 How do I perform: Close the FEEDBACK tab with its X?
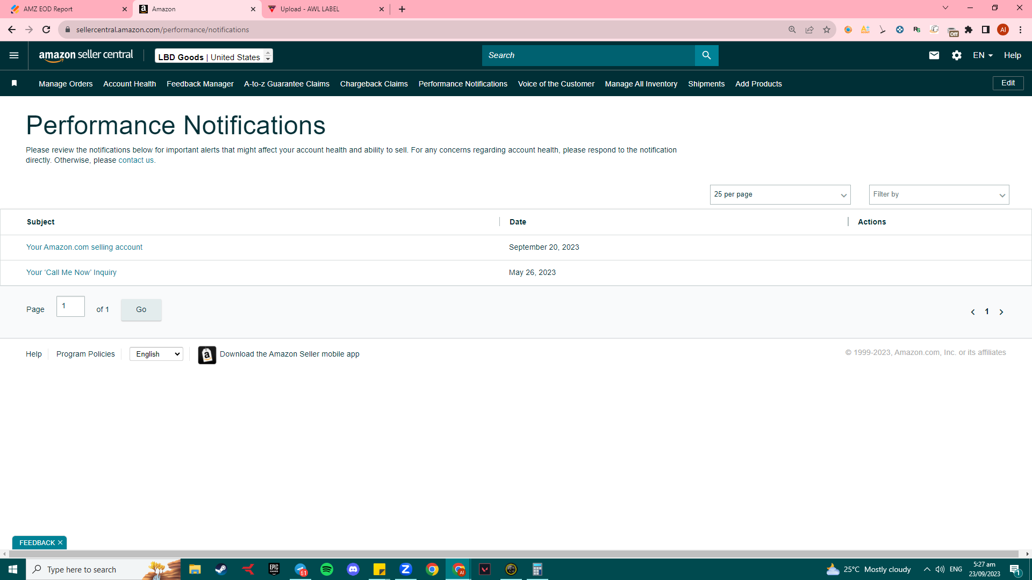[60, 543]
